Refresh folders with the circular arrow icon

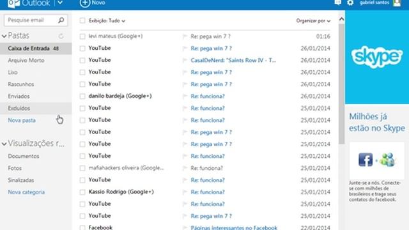pos(61,36)
